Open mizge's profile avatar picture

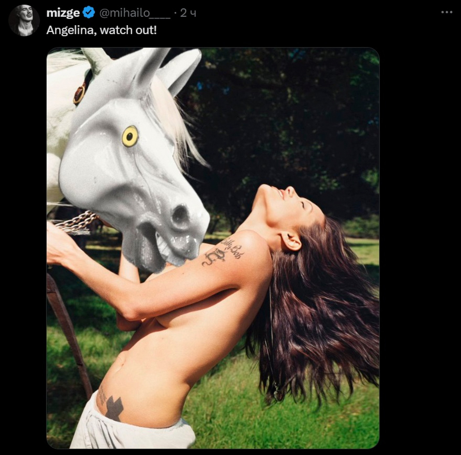point(24,20)
